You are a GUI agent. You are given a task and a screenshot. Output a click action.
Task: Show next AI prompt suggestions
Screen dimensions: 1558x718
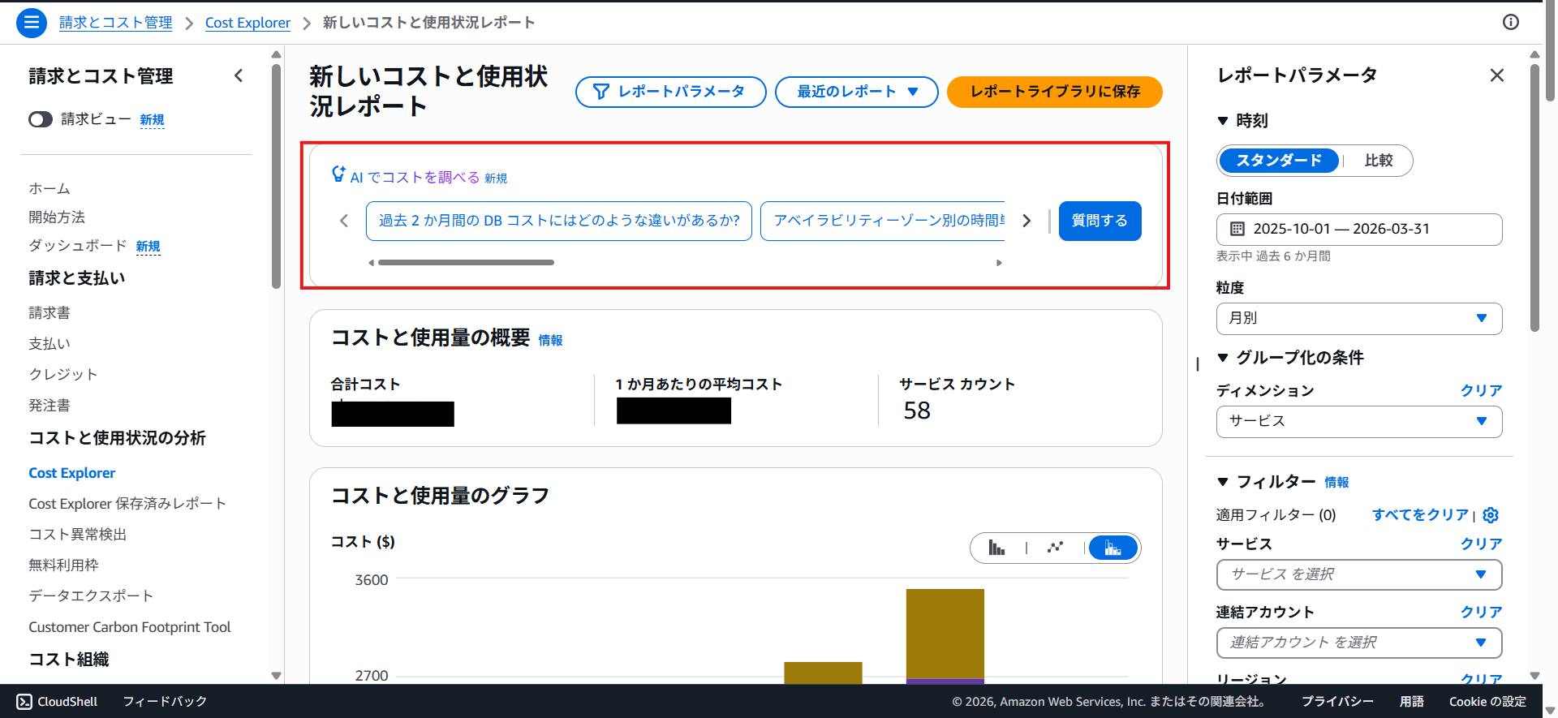[1026, 221]
